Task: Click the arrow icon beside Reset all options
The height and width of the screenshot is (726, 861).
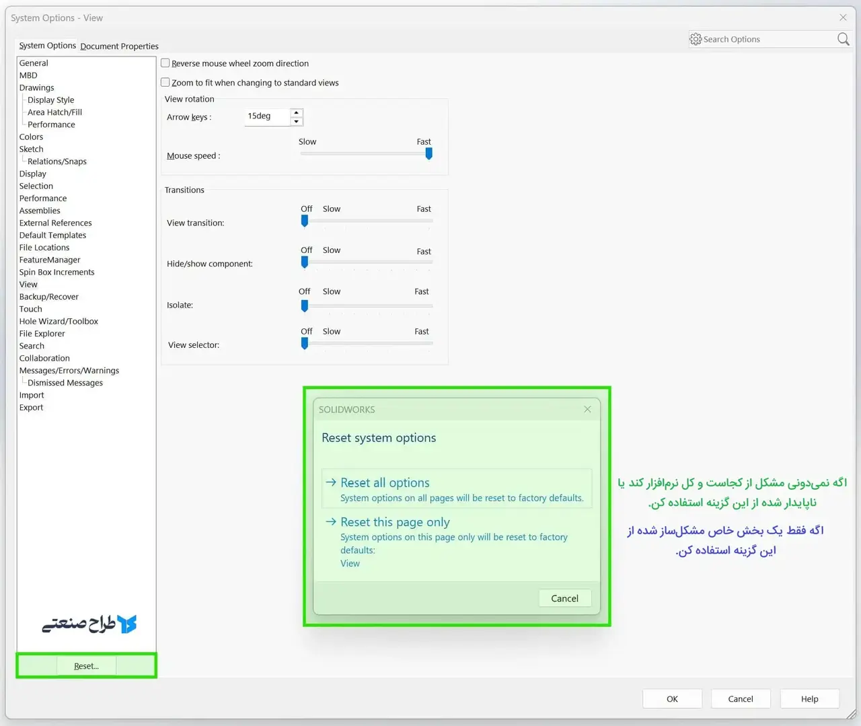Action: coord(330,482)
